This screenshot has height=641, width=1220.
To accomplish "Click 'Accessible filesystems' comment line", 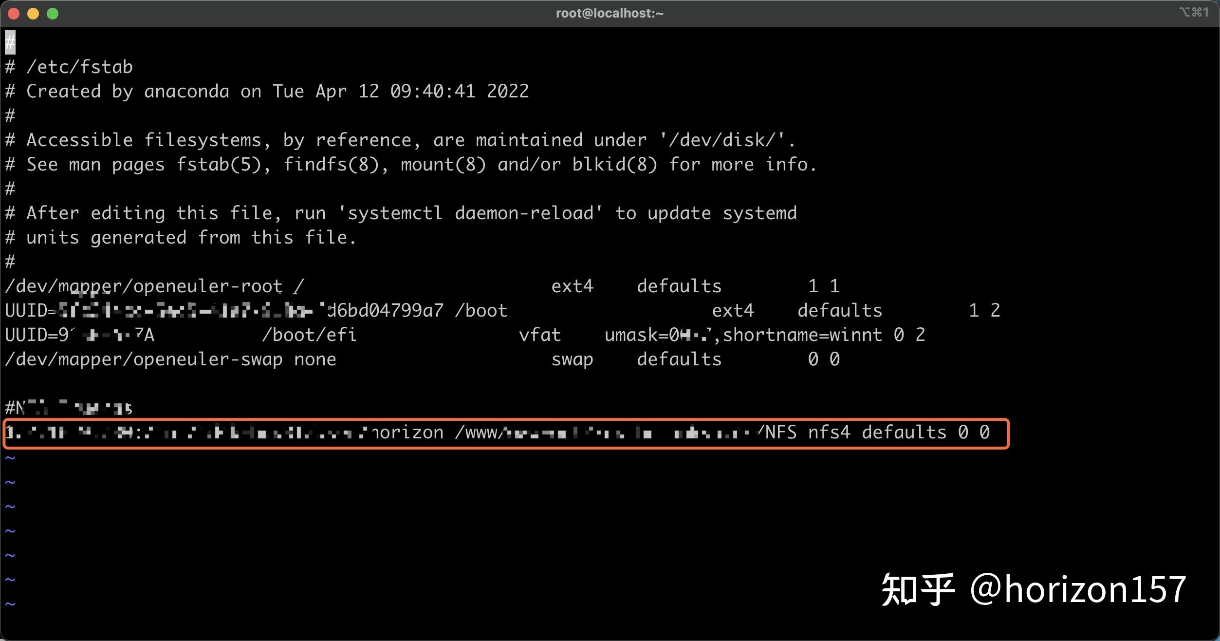I will coord(400,140).
